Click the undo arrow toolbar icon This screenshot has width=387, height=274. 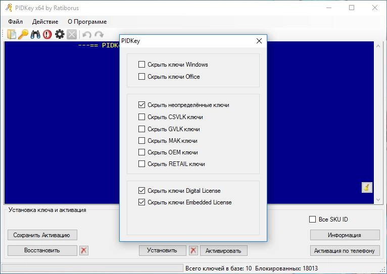(x=86, y=34)
